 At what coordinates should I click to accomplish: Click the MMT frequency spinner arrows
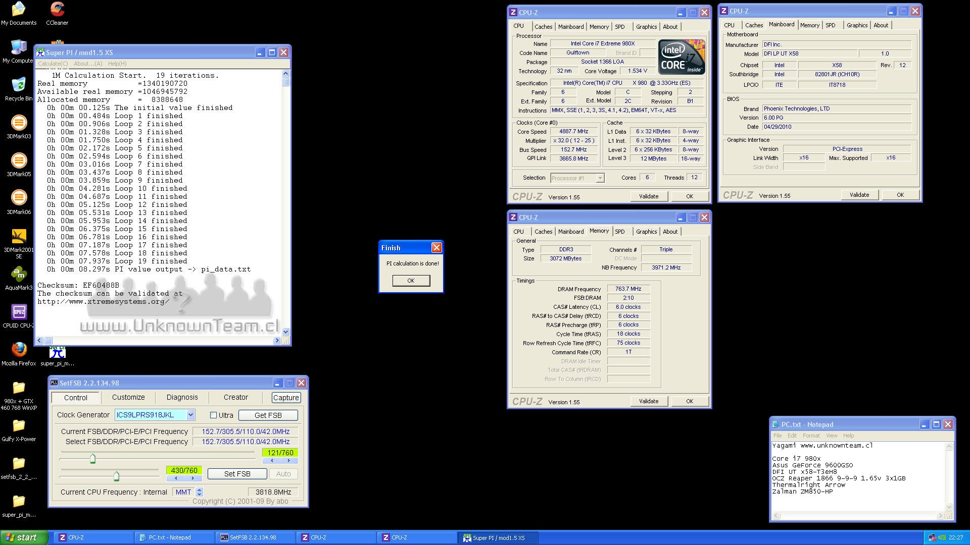pyautogui.click(x=199, y=492)
